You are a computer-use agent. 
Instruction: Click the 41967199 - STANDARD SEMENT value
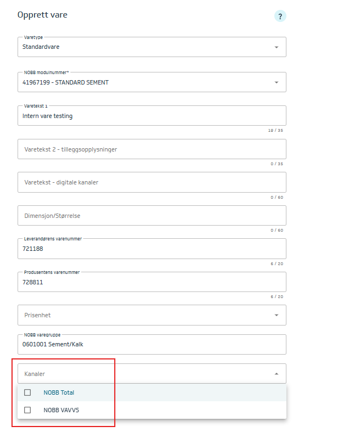coord(65,82)
